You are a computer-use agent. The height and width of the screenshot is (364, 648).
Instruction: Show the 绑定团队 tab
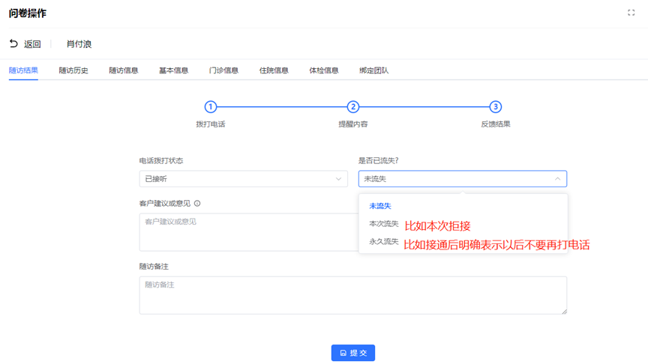point(373,70)
